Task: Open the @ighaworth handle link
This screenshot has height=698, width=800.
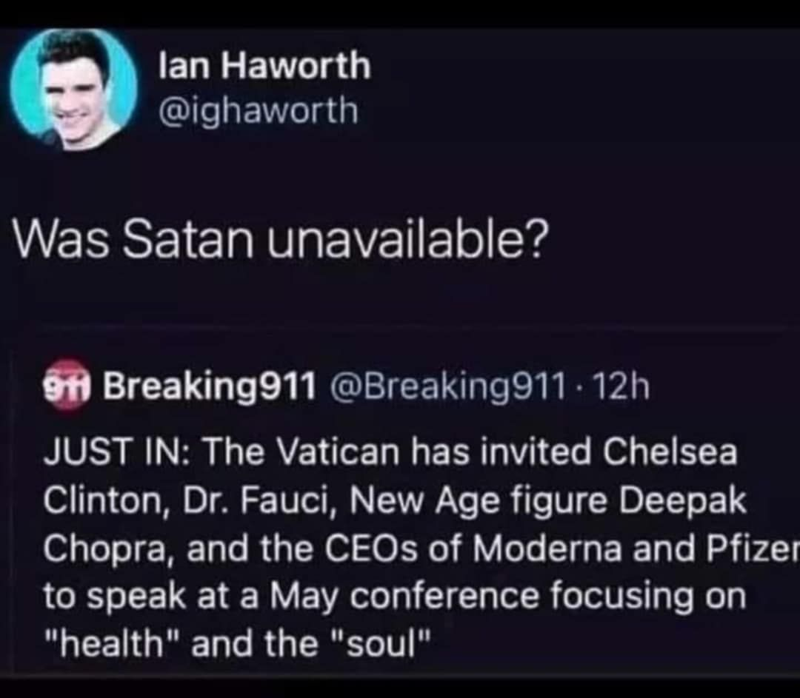Action: 259,111
